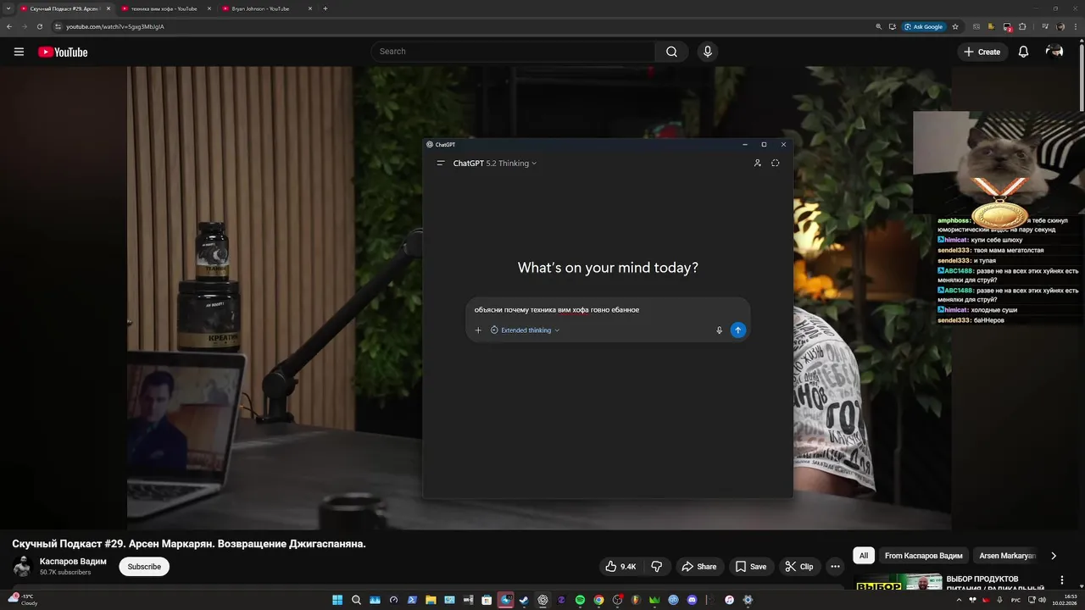Open Каспаров Вадим channel name link
Screen dimensions: 1085x610
pyautogui.click(x=73, y=562)
